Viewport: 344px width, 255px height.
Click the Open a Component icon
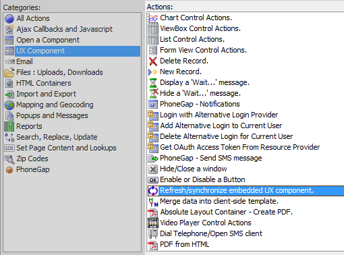9,40
